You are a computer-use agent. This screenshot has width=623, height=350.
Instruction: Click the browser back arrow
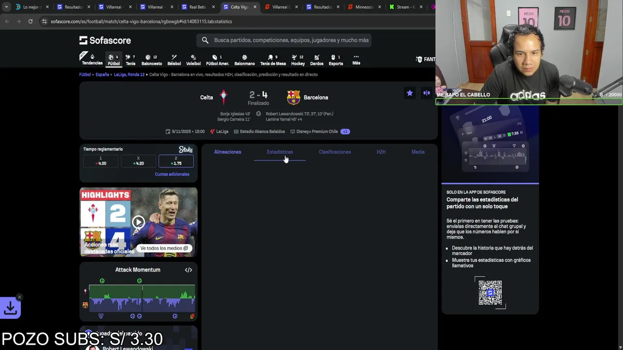point(7,21)
